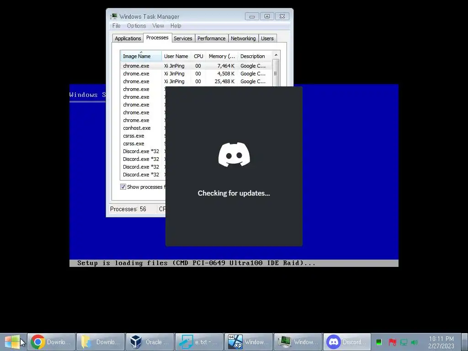This screenshot has width=468, height=351.
Task: Sort by the Image Name column
Action: tap(141, 56)
